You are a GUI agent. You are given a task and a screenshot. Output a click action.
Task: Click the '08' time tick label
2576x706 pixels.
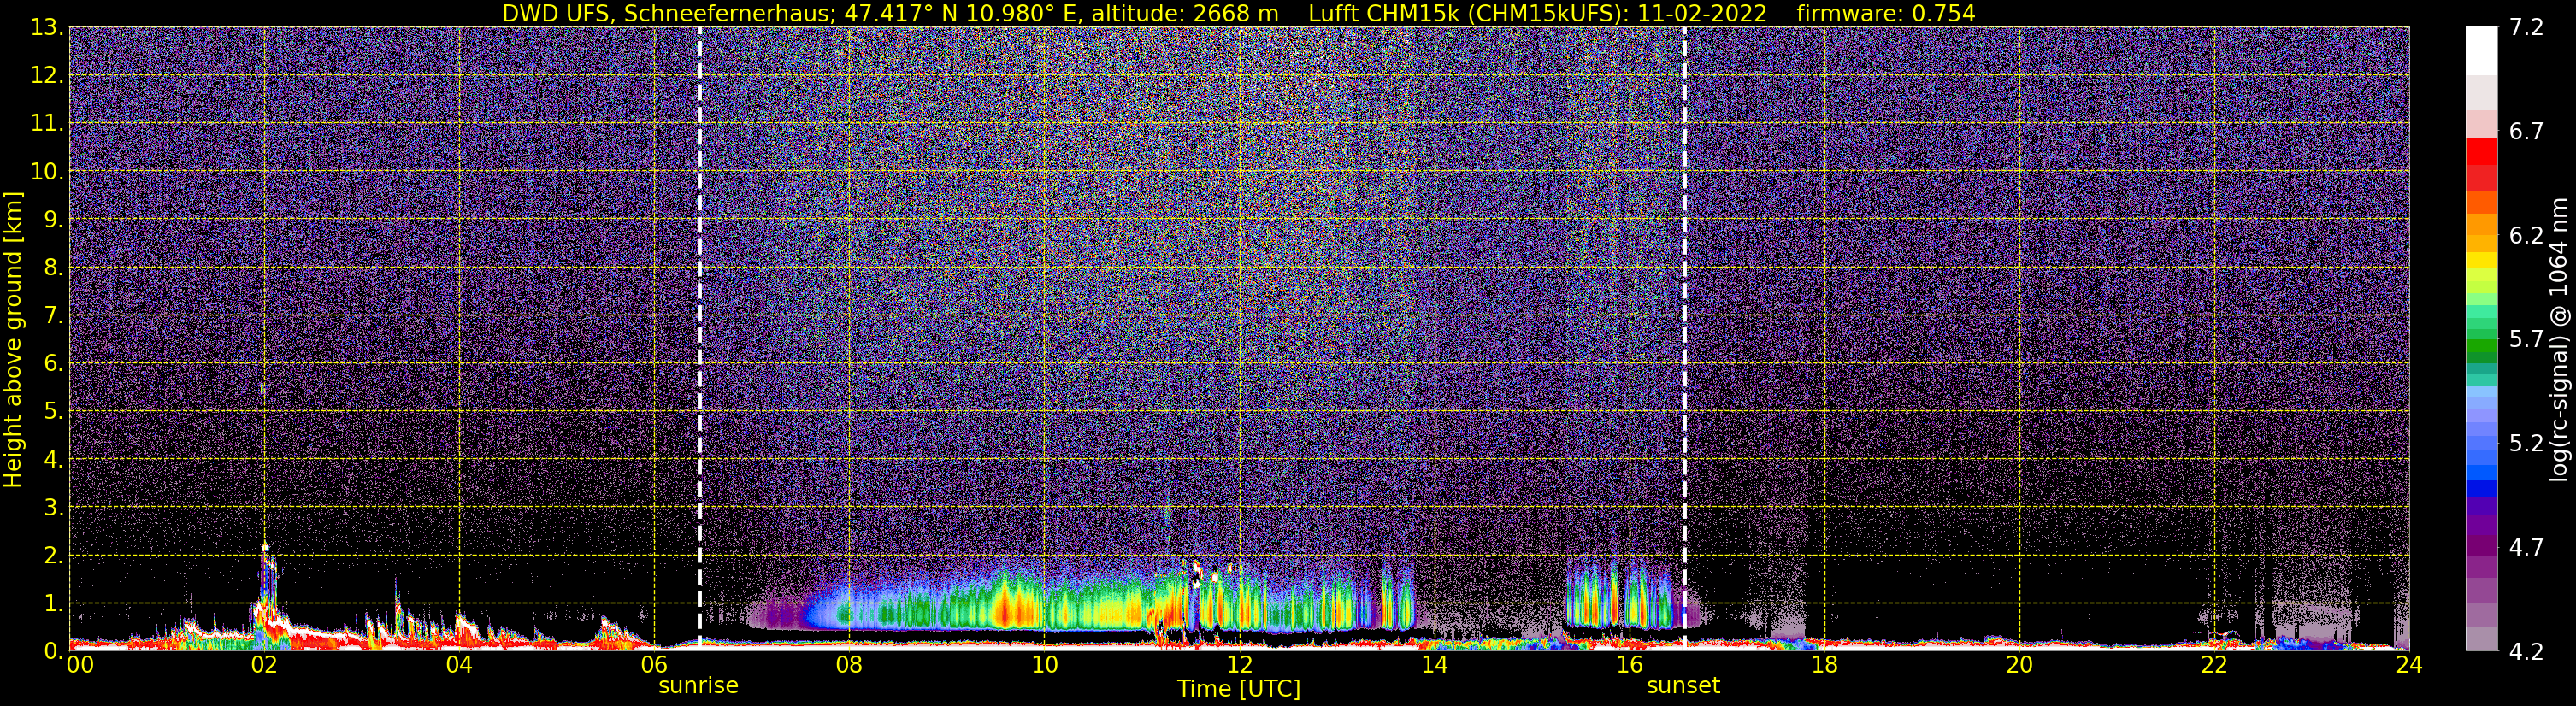pyautogui.click(x=849, y=665)
